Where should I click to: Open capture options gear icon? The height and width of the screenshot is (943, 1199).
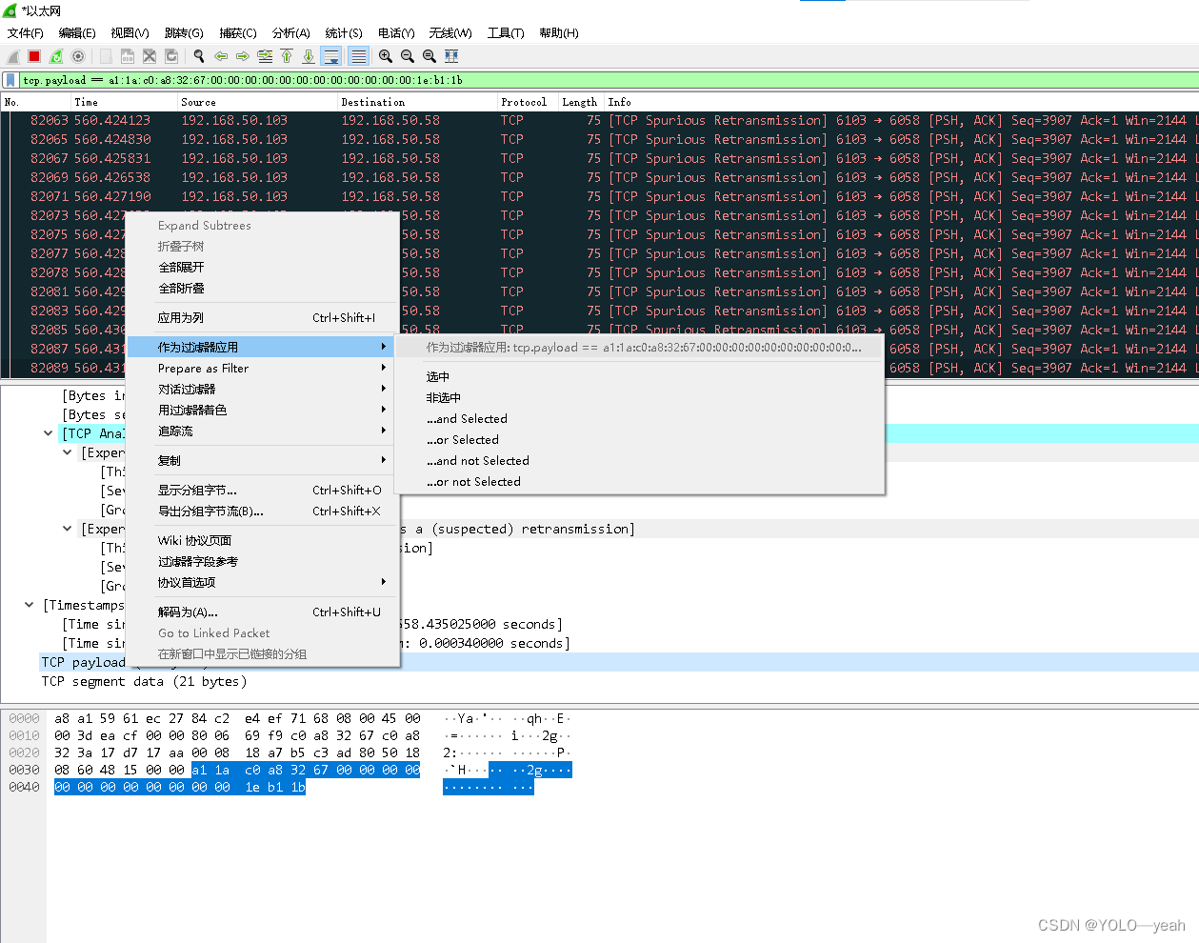coord(78,56)
